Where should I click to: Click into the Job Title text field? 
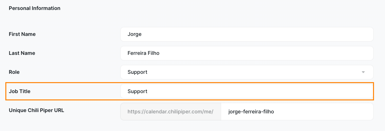247,91
